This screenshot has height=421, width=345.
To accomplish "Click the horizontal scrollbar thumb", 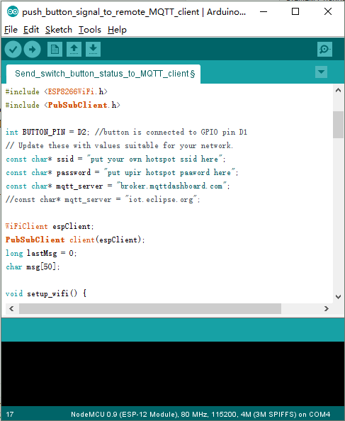I will pyautogui.click(x=150, y=309).
